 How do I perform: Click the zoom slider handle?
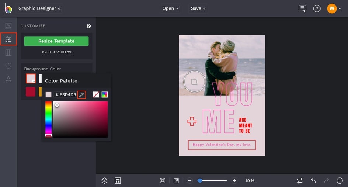(x=200, y=181)
